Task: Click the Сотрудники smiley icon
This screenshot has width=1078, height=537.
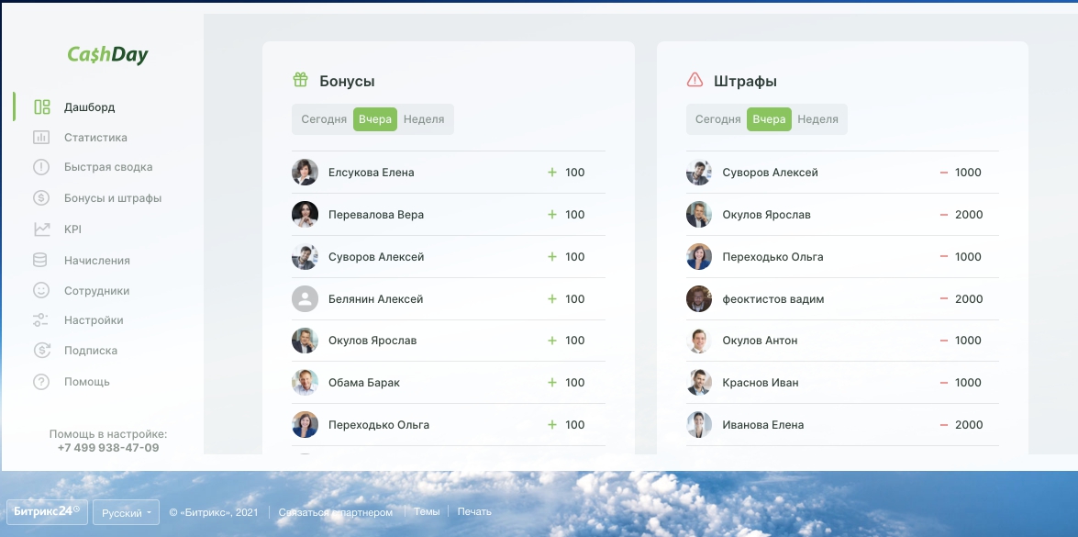Action: click(x=41, y=290)
